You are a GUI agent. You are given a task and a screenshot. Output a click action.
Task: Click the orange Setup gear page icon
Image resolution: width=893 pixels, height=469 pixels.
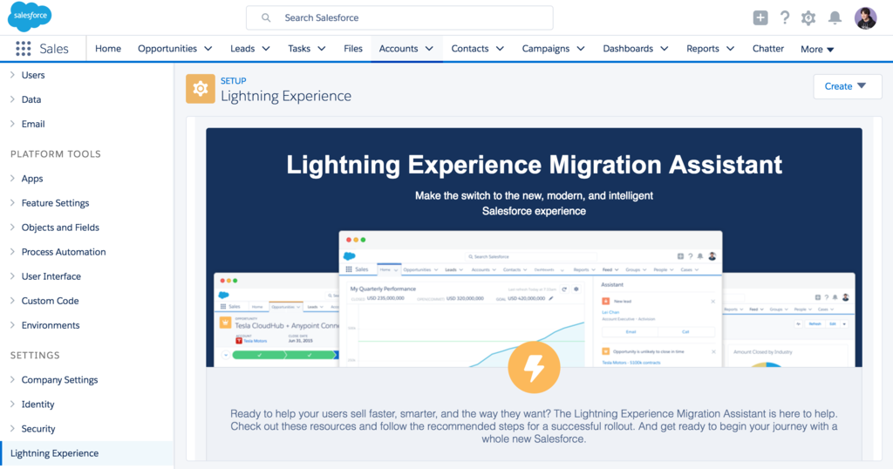(x=201, y=89)
